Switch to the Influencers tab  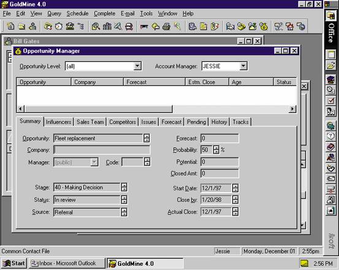point(59,122)
